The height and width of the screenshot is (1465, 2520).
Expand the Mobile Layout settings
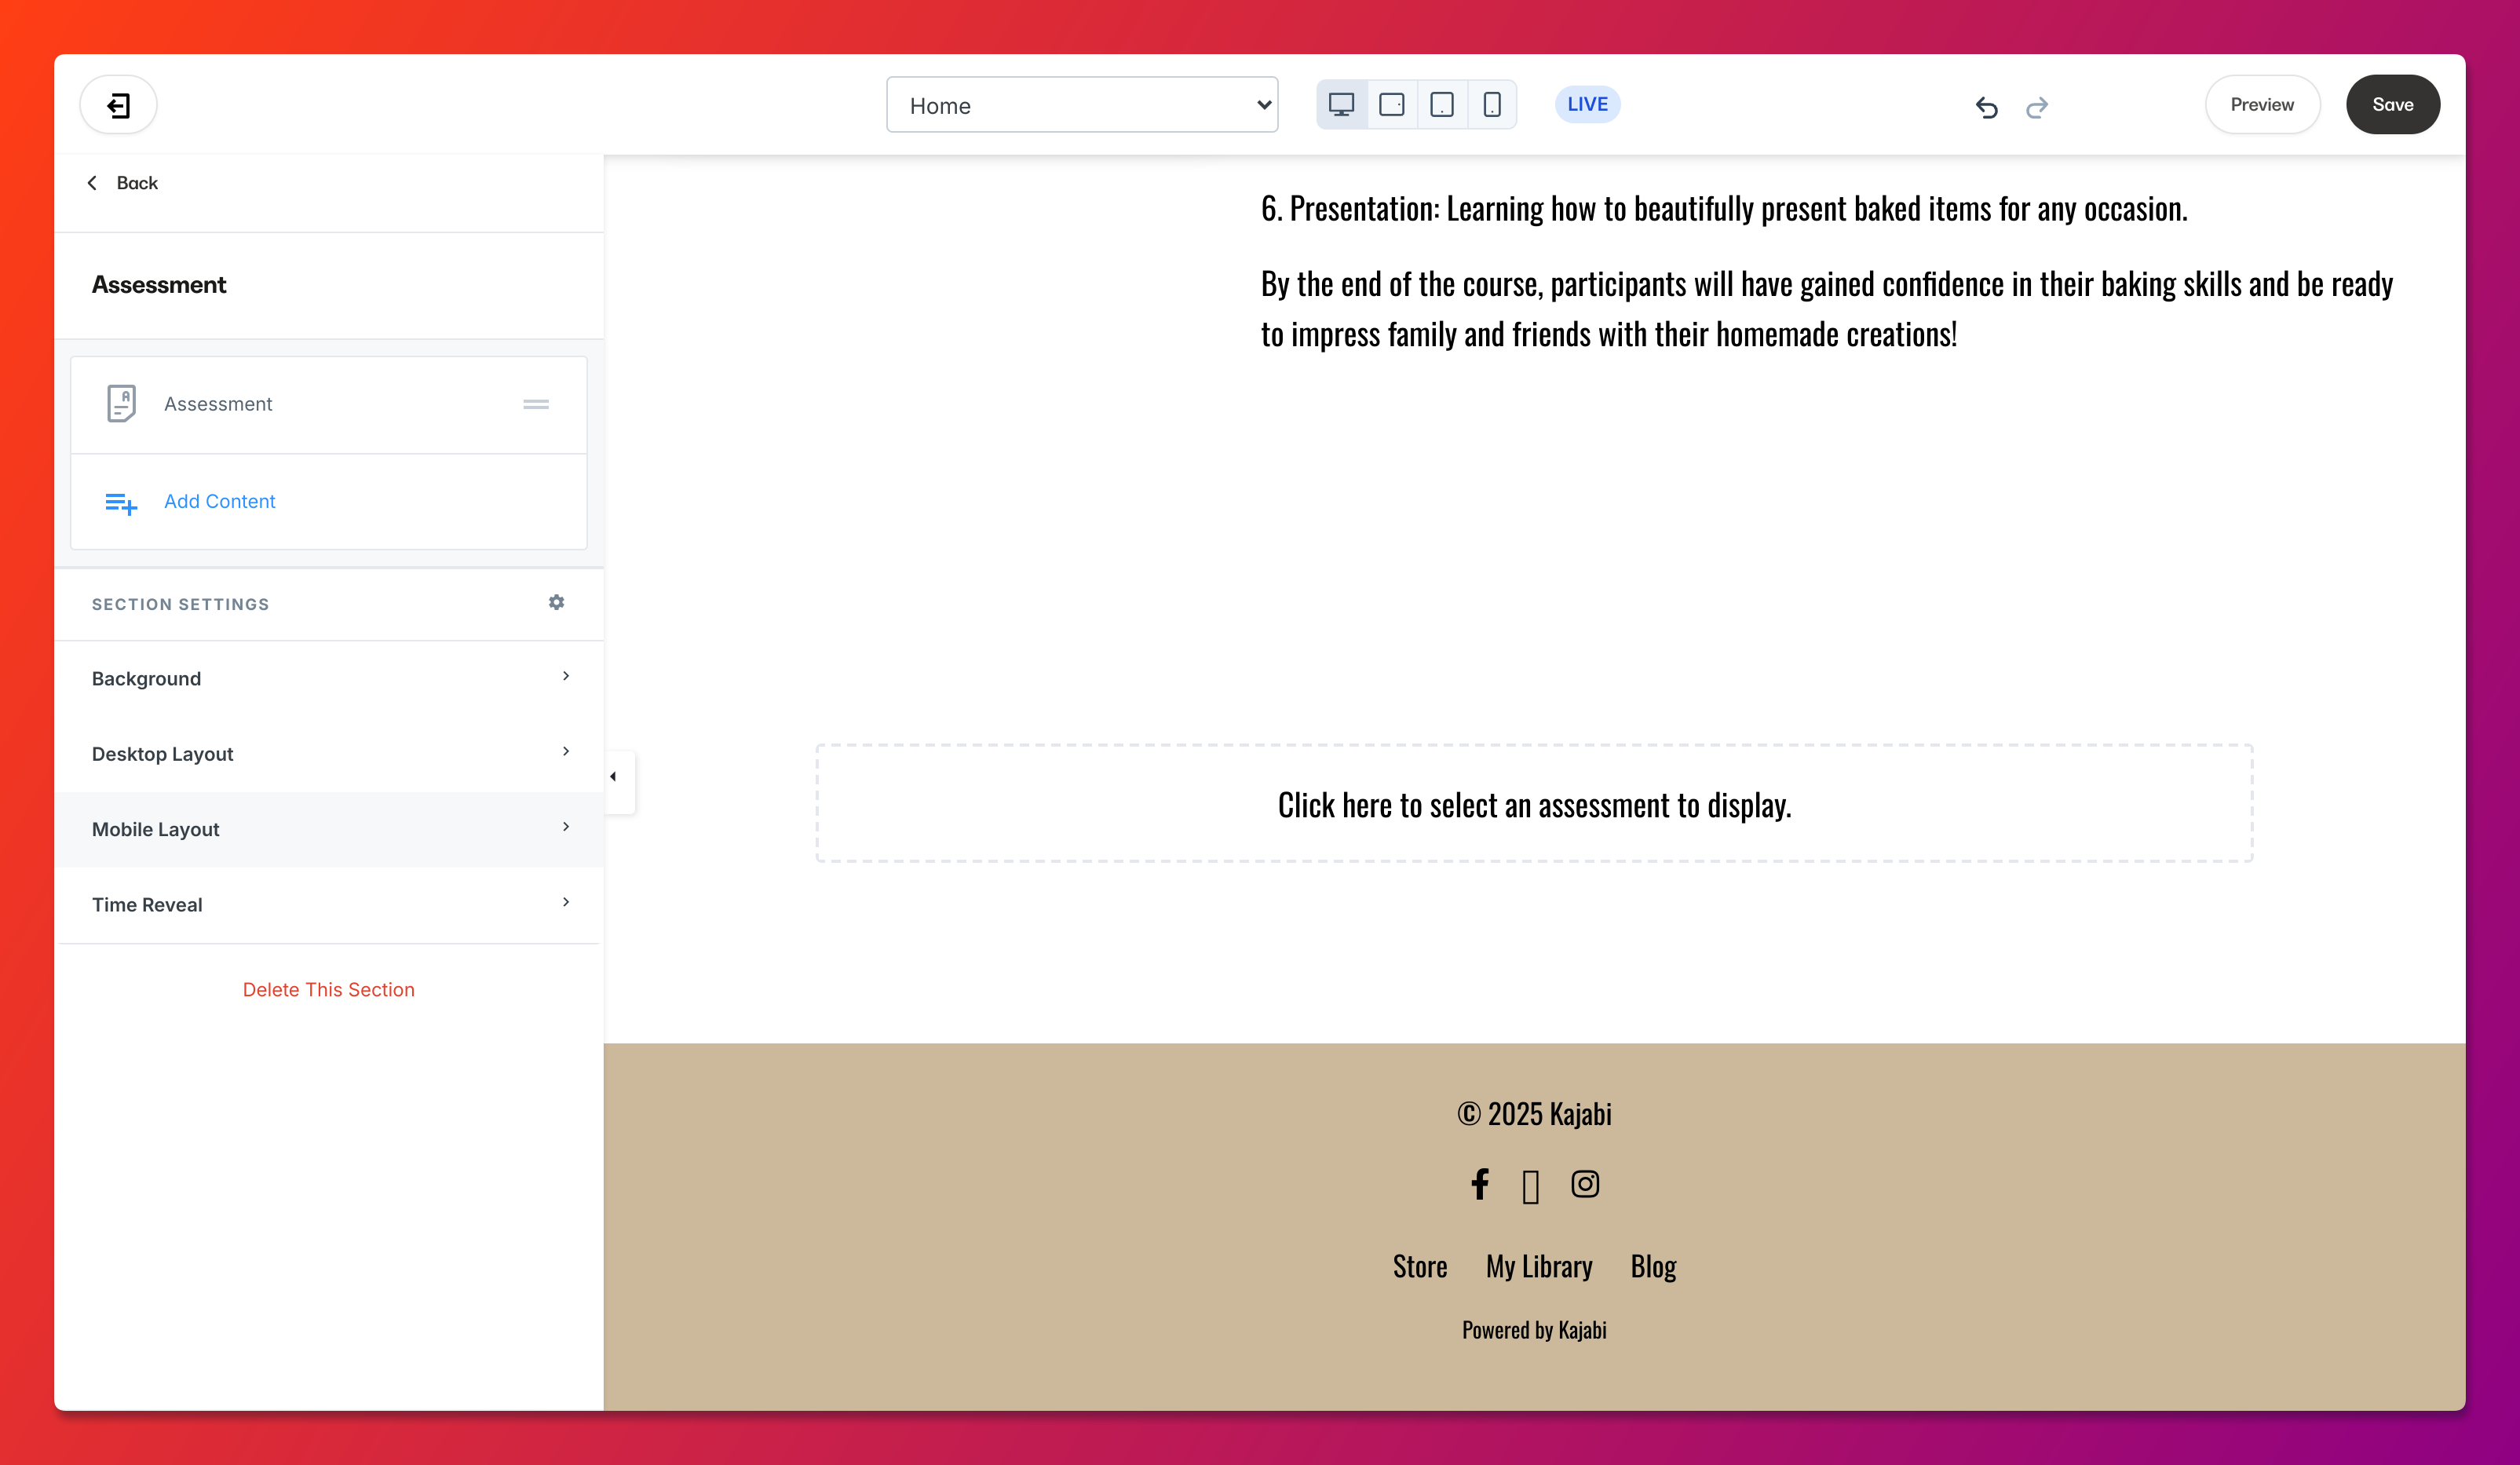(x=329, y=829)
